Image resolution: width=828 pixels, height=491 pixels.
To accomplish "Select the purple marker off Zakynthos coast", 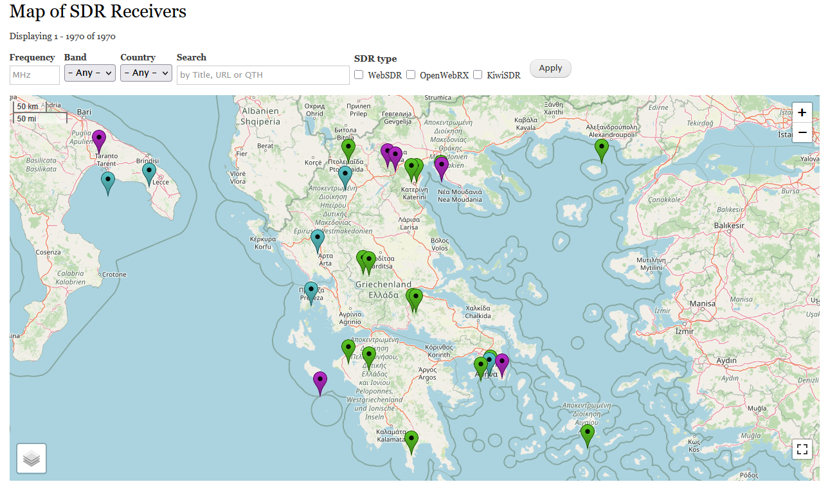I will [320, 383].
